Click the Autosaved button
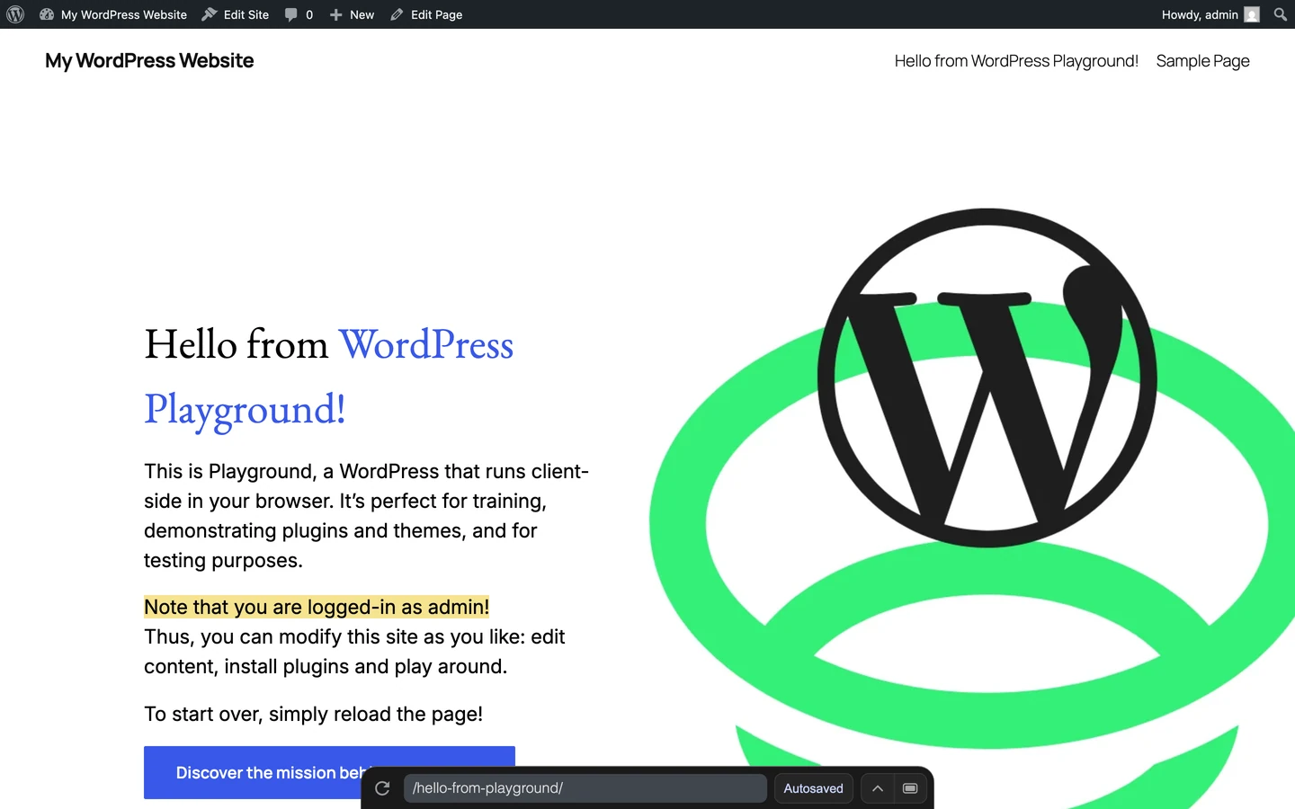The image size is (1295, 809). tap(813, 788)
